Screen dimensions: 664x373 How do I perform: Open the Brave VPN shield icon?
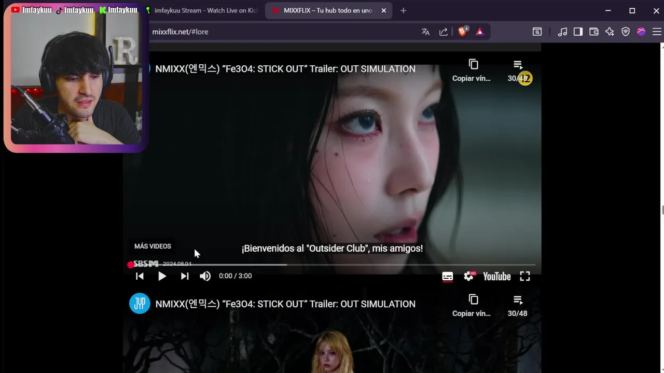[x=626, y=32]
